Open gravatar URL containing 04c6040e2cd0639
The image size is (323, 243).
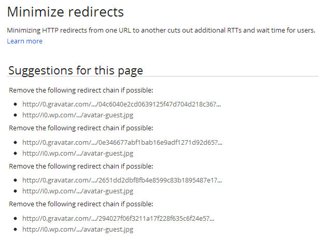click(121, 104)
